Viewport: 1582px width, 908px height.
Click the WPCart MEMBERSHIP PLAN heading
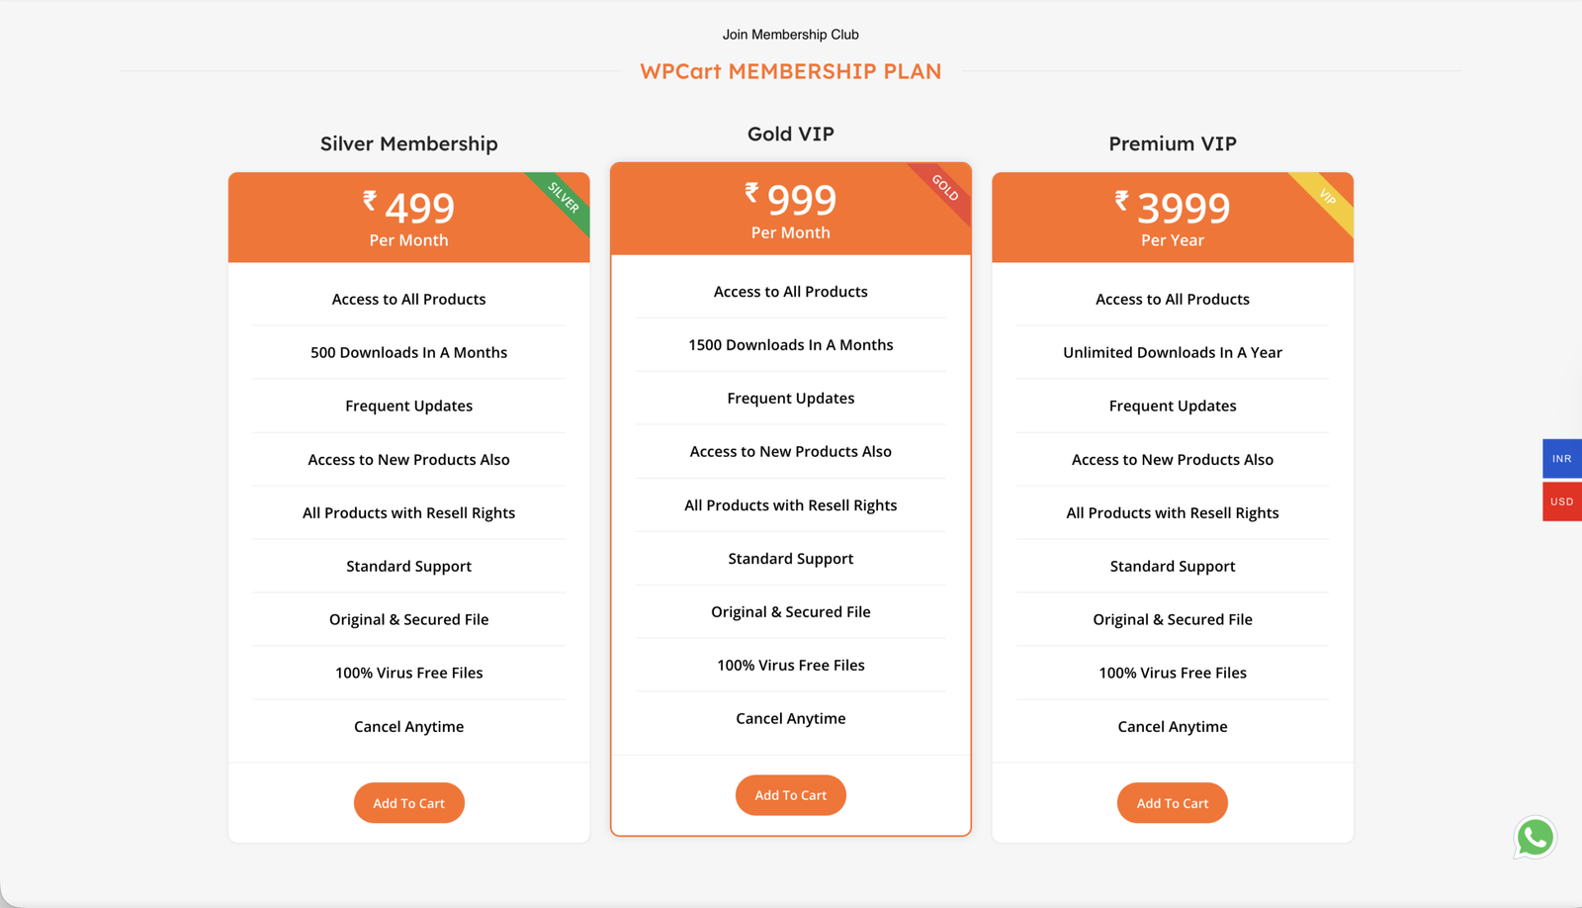[790, 71]
